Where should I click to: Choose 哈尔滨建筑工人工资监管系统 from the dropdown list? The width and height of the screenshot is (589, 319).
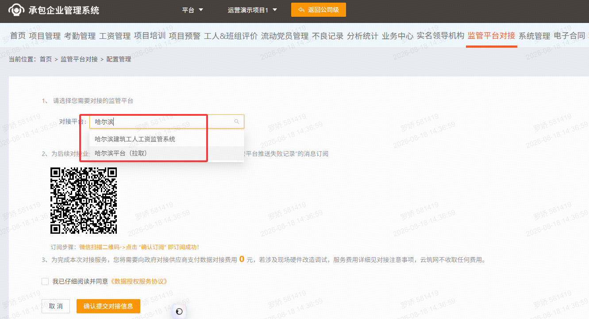click(167, 139)
